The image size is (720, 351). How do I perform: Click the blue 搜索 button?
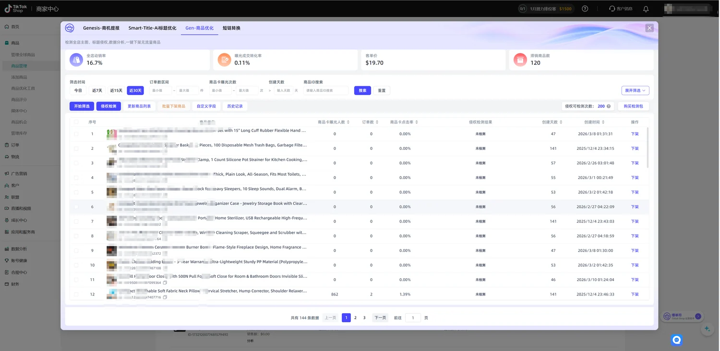[362, 91]
